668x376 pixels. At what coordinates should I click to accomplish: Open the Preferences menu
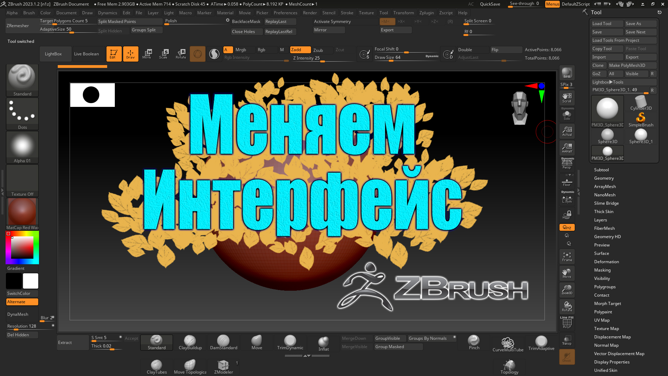click(285, 13)
